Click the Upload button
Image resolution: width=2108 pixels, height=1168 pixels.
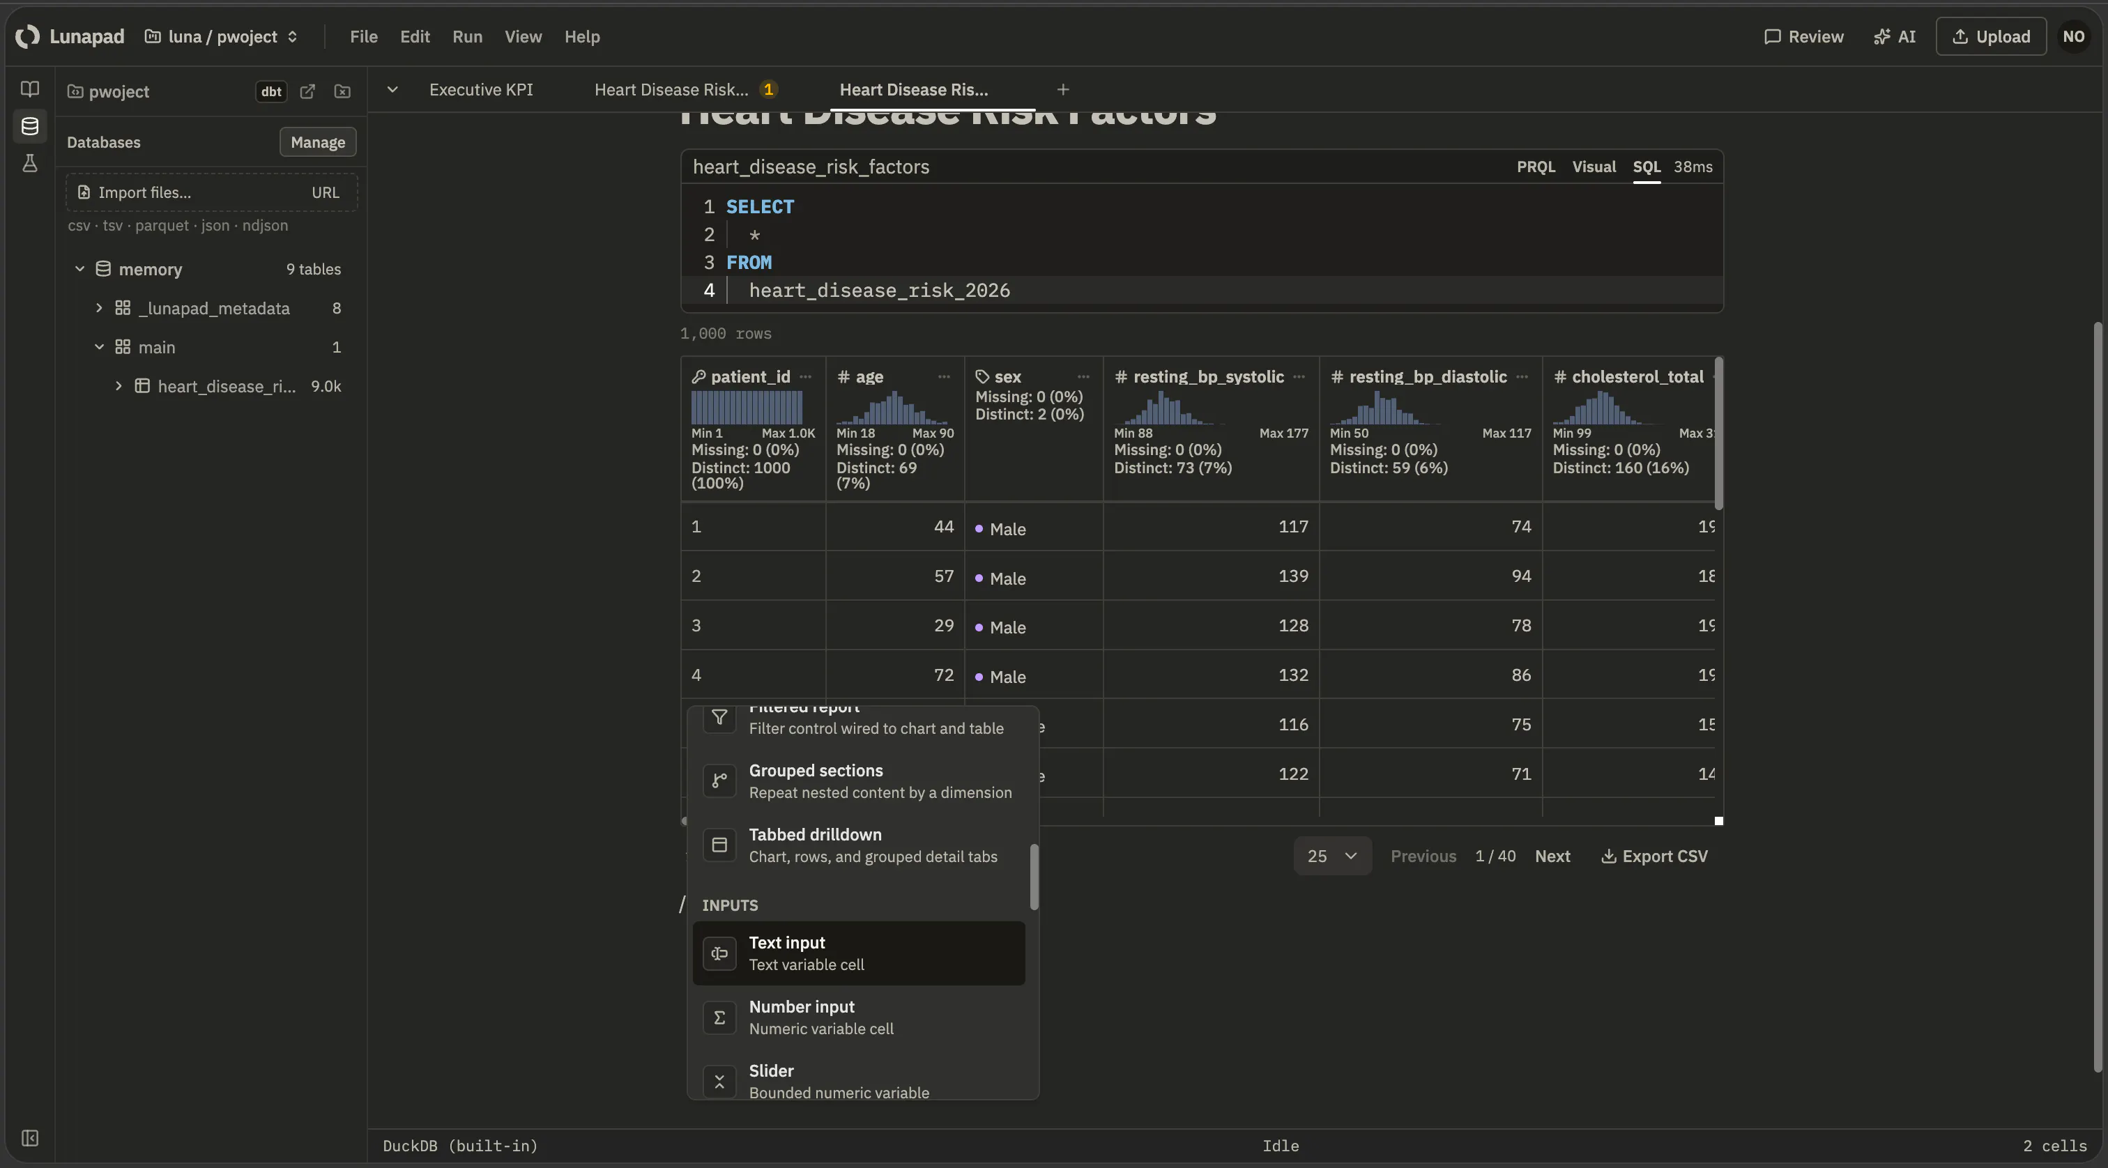tap(1991, 36)
